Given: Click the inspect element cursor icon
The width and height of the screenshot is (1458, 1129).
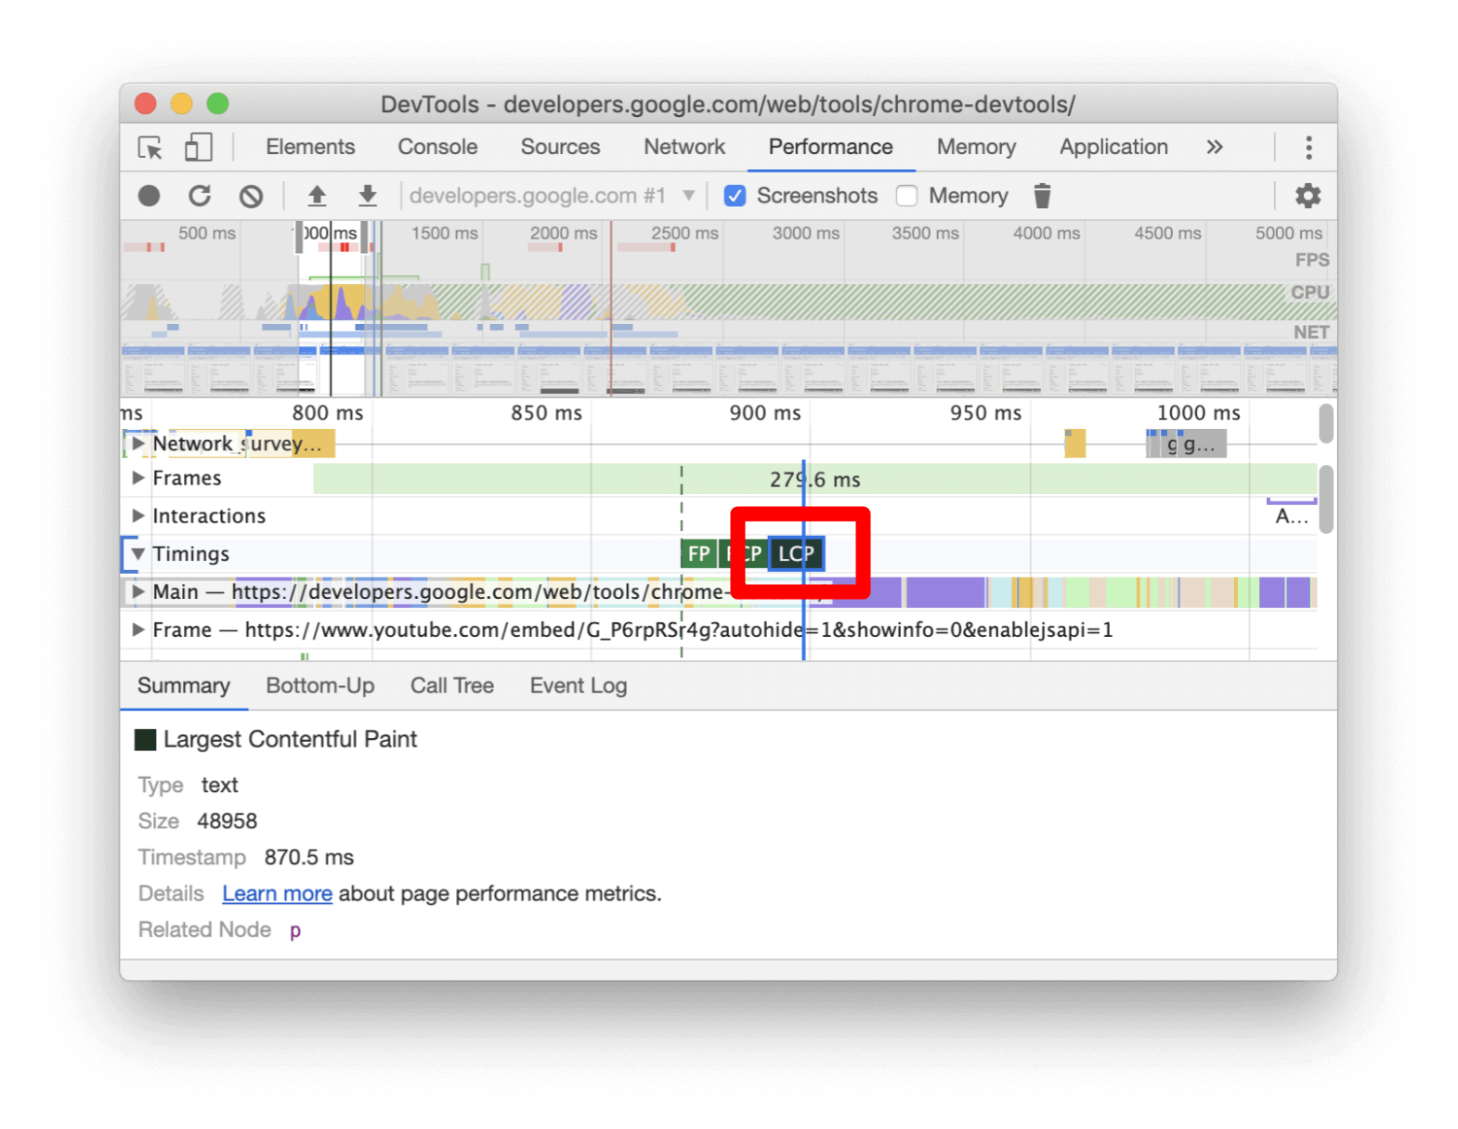Looking at the screenshot, I should point(150,148).
